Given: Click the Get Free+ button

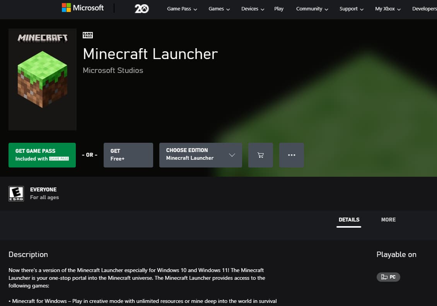Looking at the screenshot, I should pyautogui.click(x=128, y=155).
